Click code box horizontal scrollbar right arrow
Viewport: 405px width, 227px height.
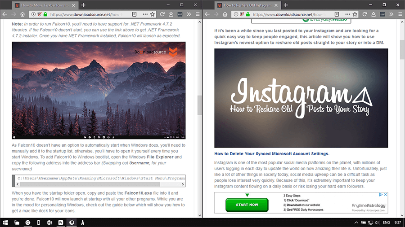tap(183, 184)
